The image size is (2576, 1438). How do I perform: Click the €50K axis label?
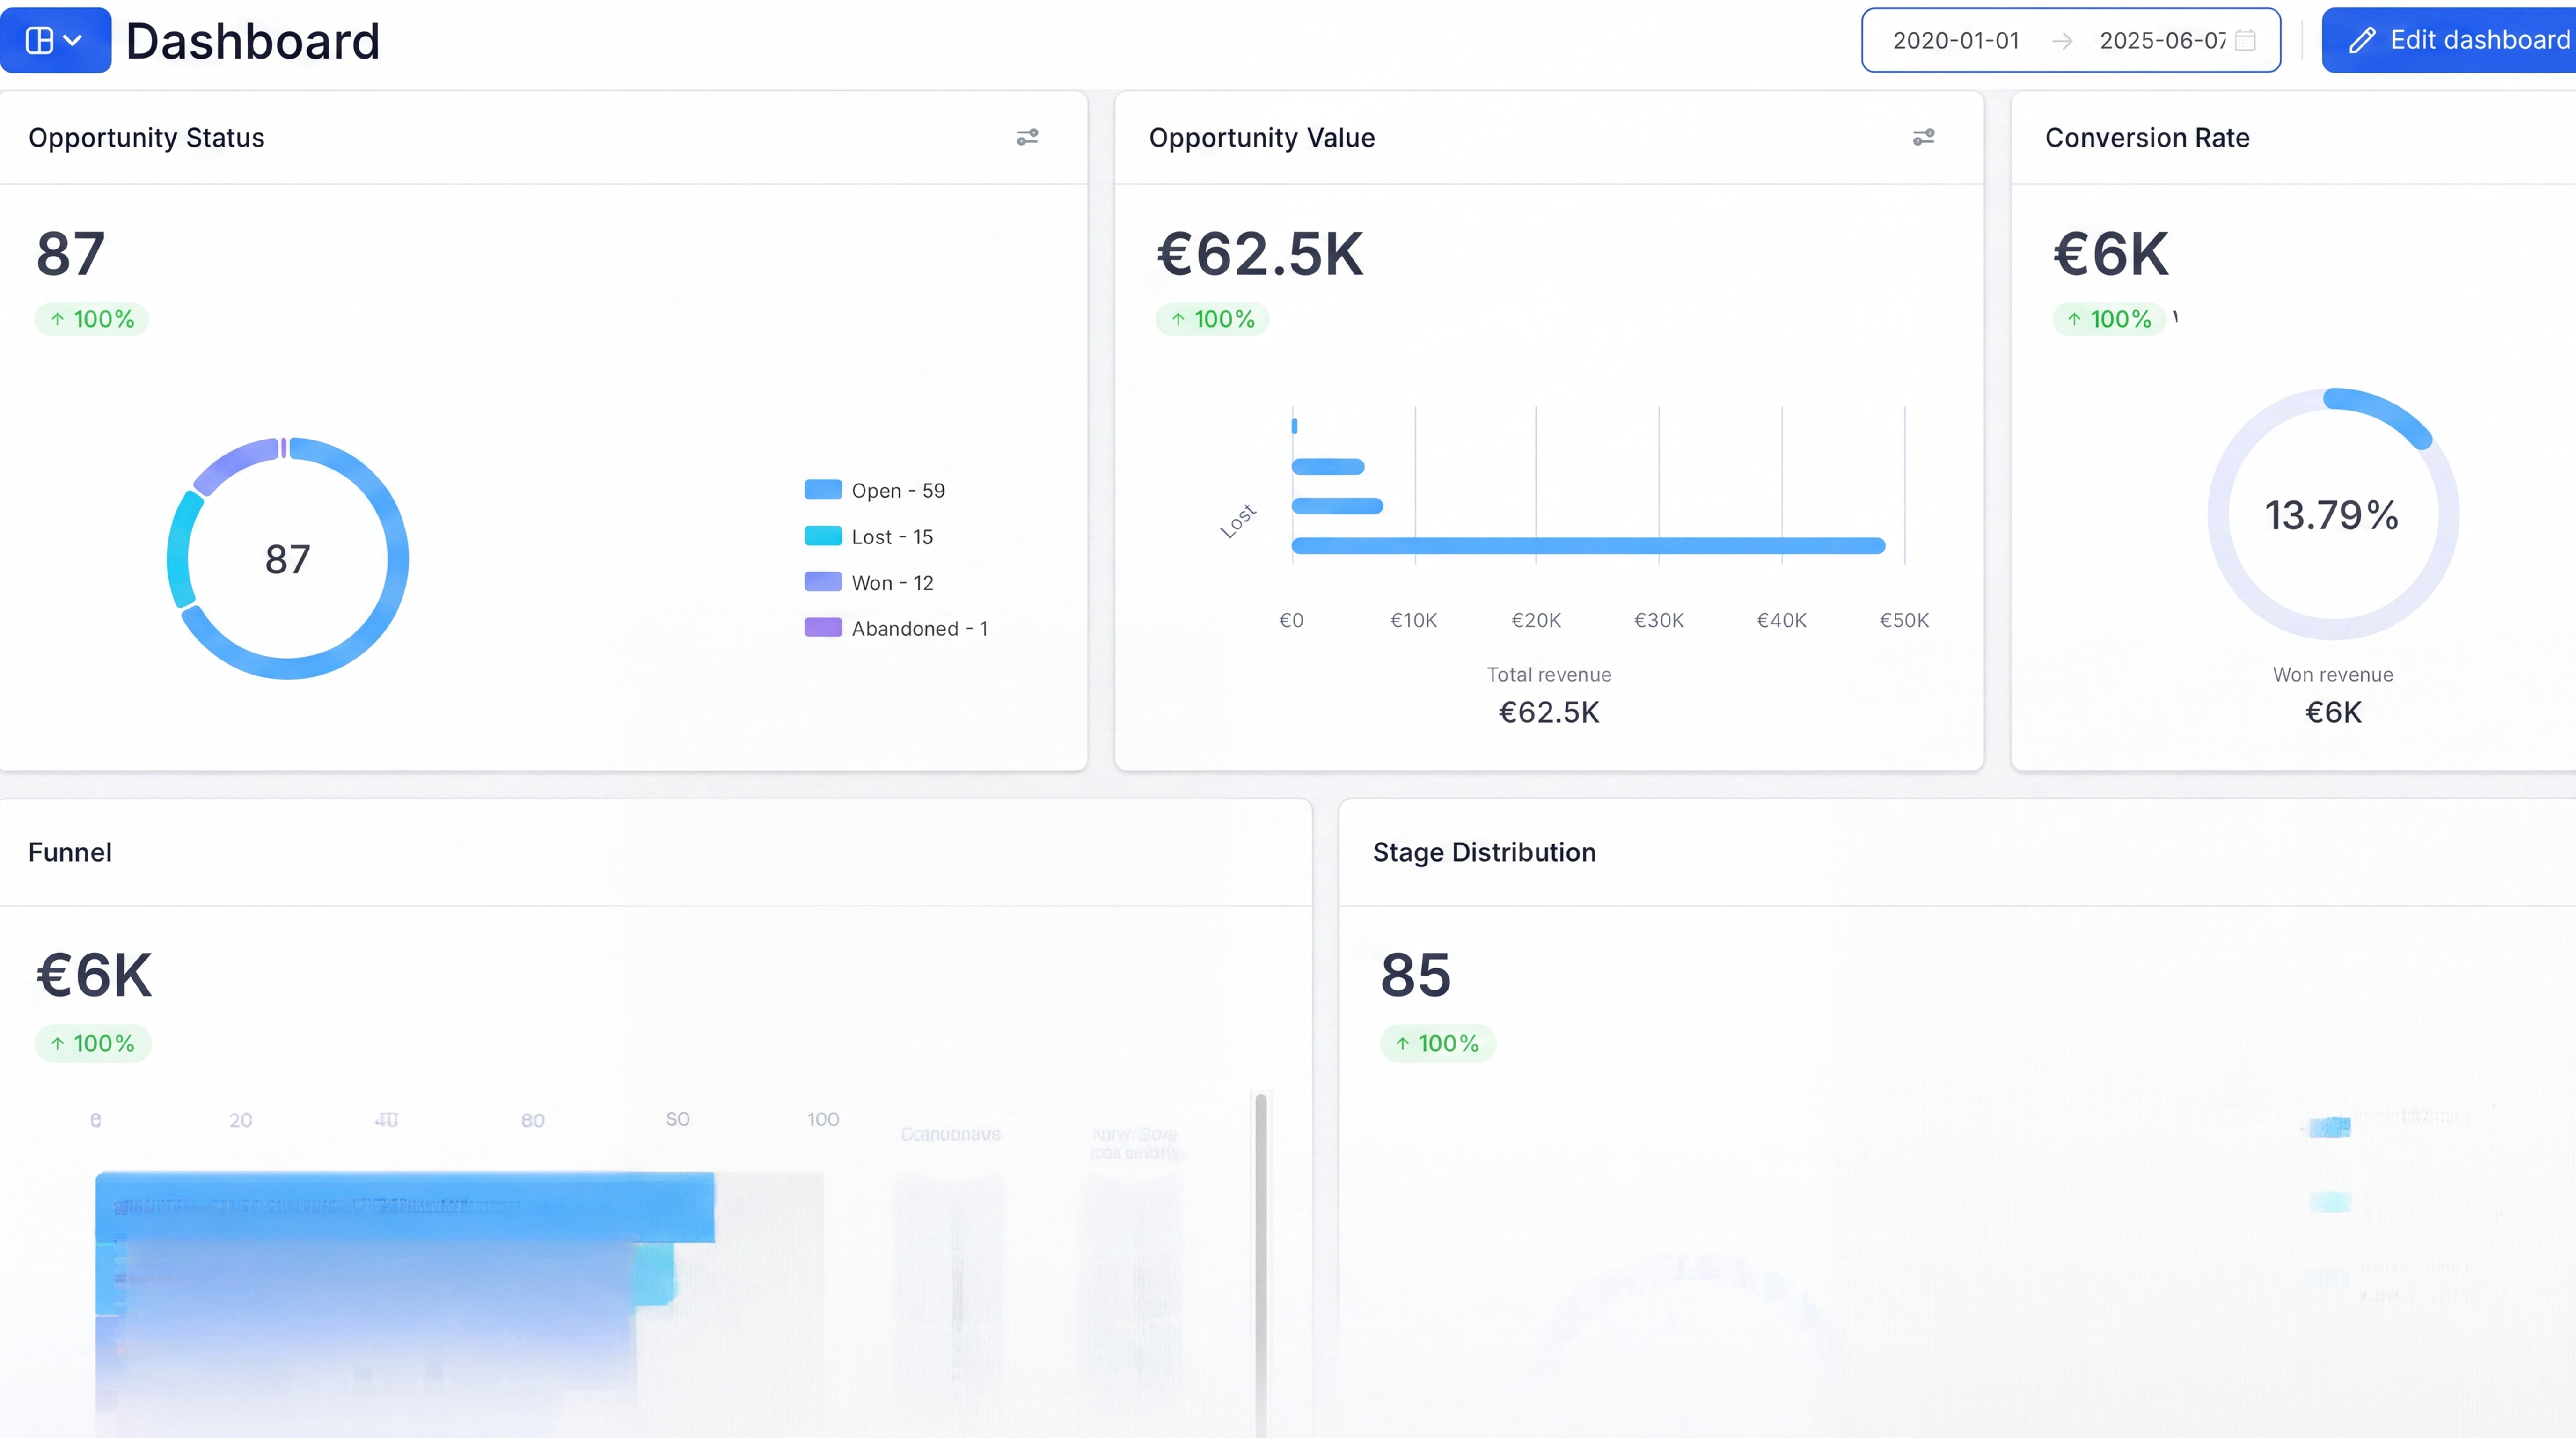click(x=1904, y=620)
